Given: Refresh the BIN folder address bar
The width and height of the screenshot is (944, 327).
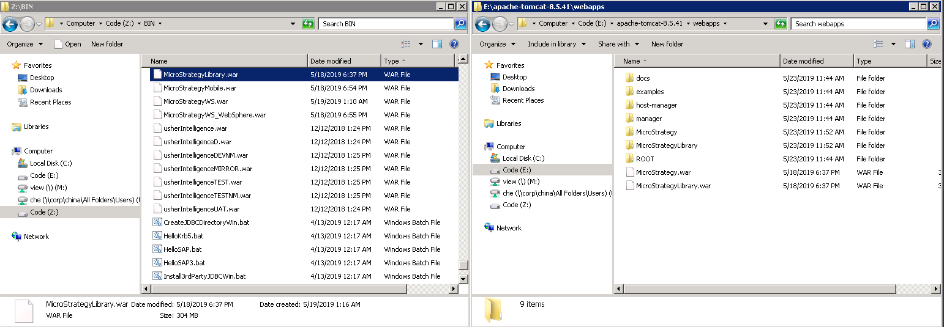Looking at the screenshot, I should tap(309, 24).
